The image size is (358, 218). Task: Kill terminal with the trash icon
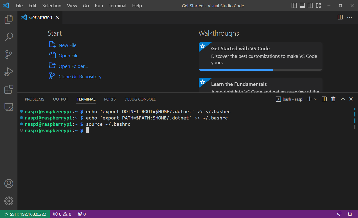(x=333, y=99)
